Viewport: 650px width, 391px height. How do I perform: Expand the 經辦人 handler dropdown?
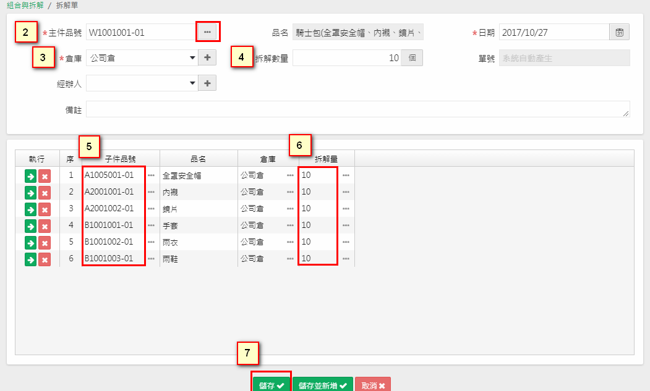tap(192, 83)
